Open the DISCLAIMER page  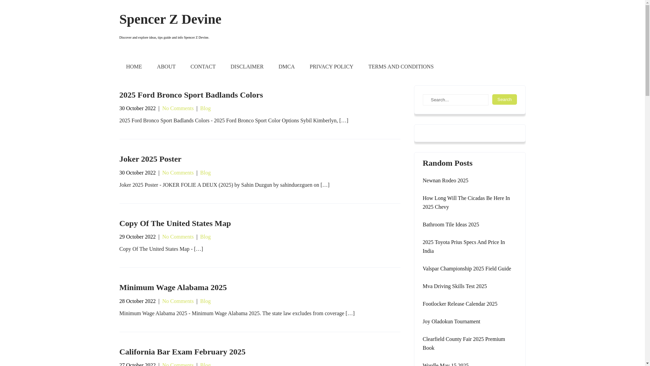tap(247, 67)
